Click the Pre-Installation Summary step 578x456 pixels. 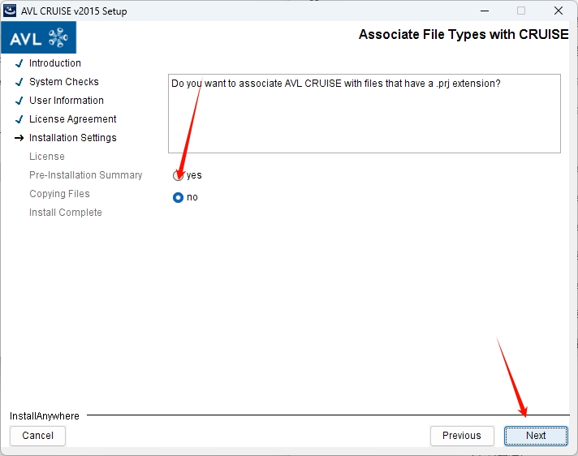(85, 175)
